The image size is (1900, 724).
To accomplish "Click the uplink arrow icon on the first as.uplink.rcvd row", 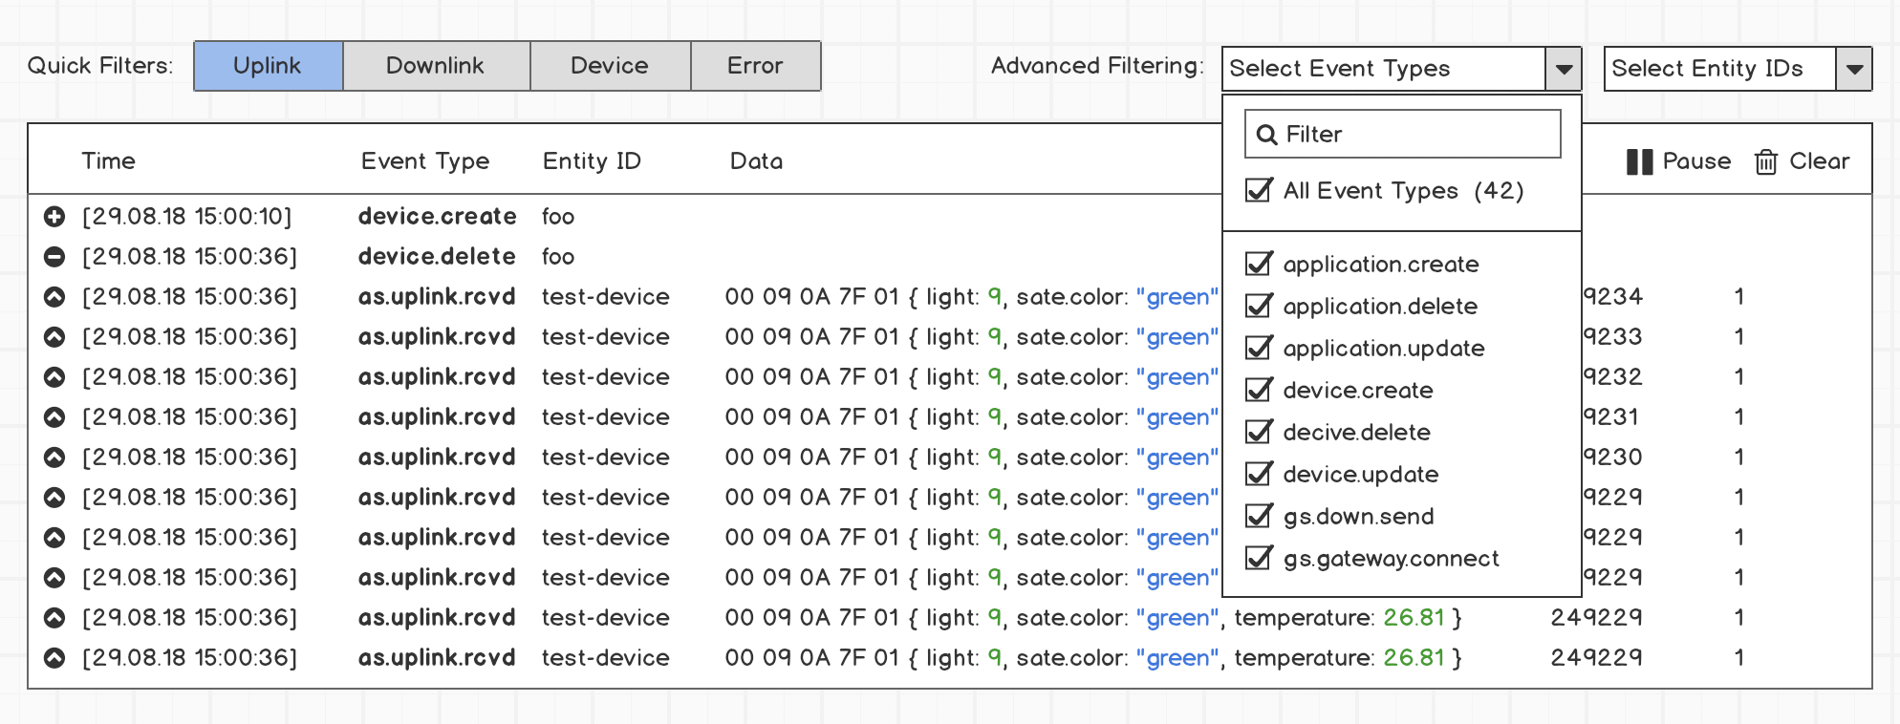I will coord(54,296).
